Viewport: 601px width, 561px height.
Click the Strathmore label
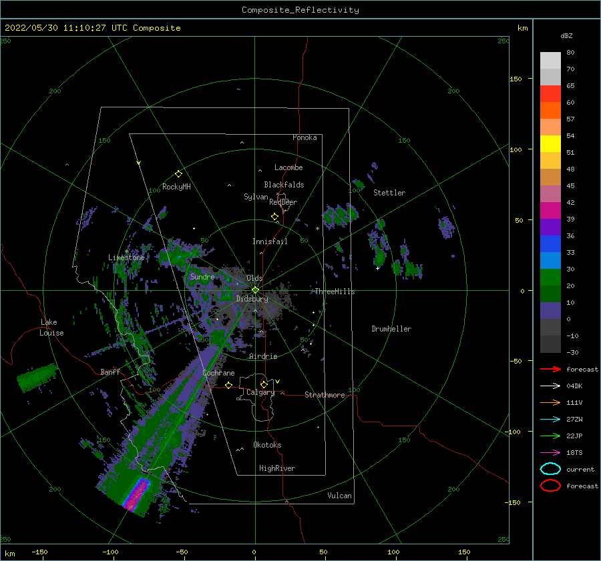point(325,395)
